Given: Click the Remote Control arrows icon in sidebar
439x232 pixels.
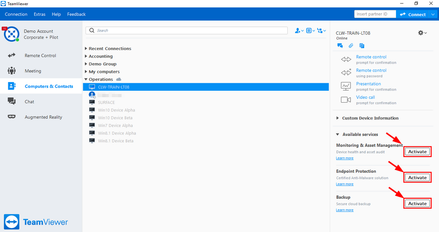Looking at the screenshot, I should pos(11,55).
